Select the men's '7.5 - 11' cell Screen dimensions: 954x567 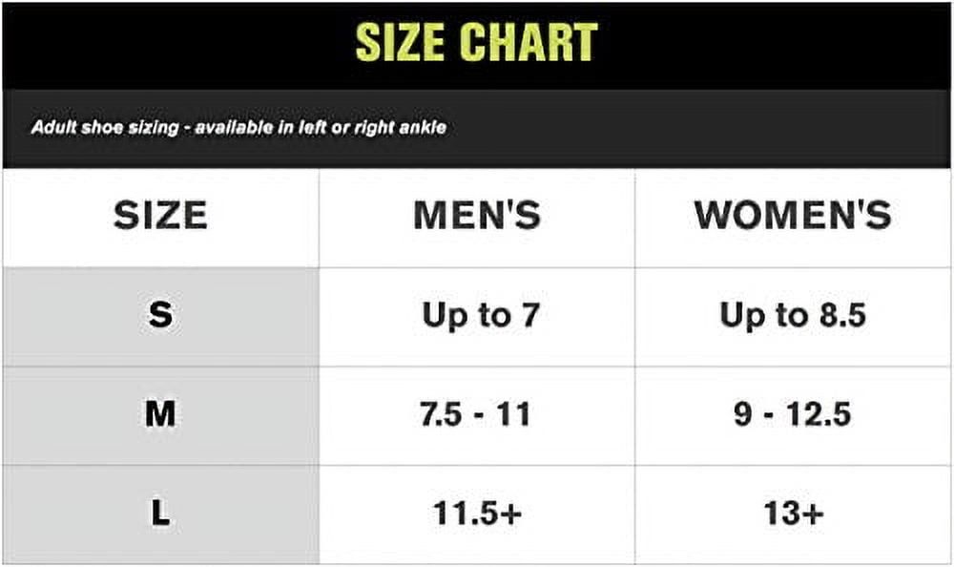(475, 415)
